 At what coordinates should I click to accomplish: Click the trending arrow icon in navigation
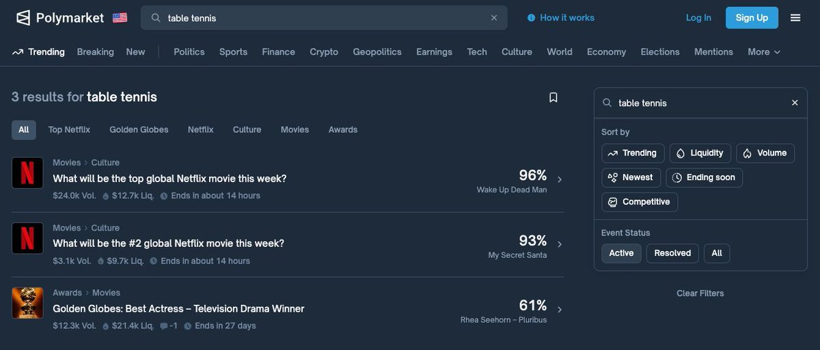[x=18, y=52]
